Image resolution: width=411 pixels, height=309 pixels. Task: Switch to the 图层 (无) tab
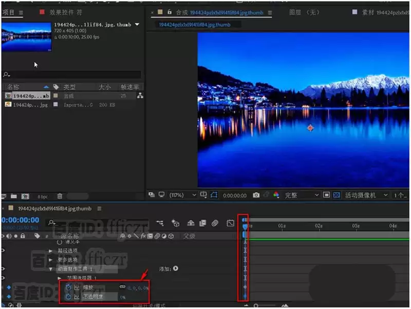point(304,12)
